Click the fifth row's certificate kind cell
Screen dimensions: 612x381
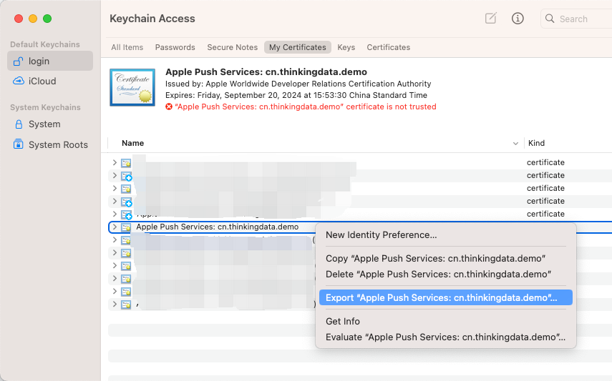(545, 214)
